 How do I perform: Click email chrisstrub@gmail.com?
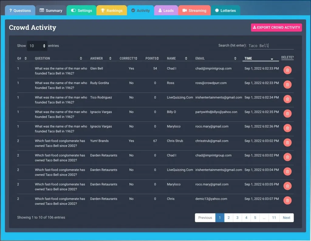click(x=212, y=141)
